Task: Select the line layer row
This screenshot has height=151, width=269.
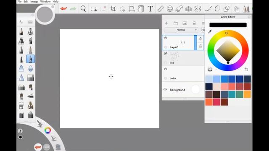Action: point(183,58)
